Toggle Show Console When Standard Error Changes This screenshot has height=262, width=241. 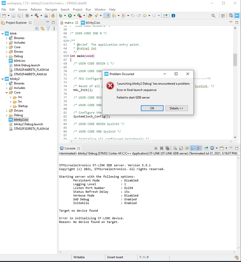click(199, 148)
